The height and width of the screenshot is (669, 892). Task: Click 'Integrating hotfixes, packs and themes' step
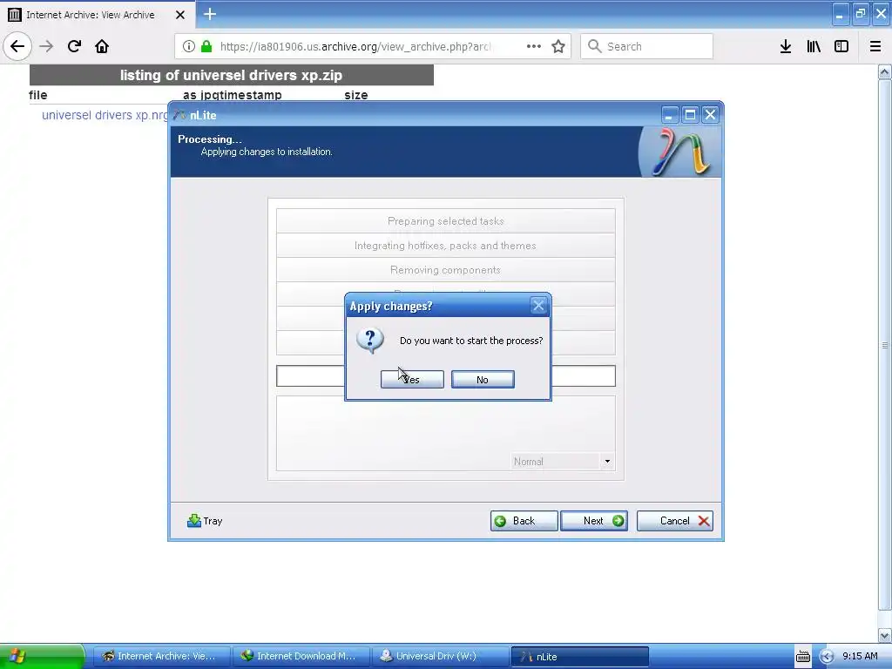446,245
